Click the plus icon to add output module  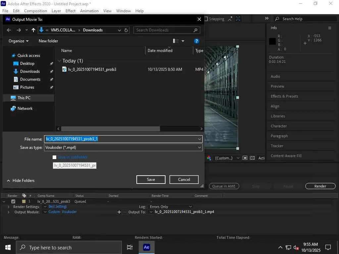coord(119,212)
